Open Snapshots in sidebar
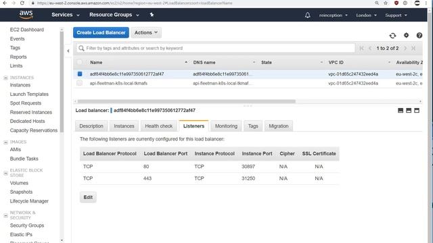Image resolution: width=433 pixels, height=243 pixels. click(x=21, y=192)
